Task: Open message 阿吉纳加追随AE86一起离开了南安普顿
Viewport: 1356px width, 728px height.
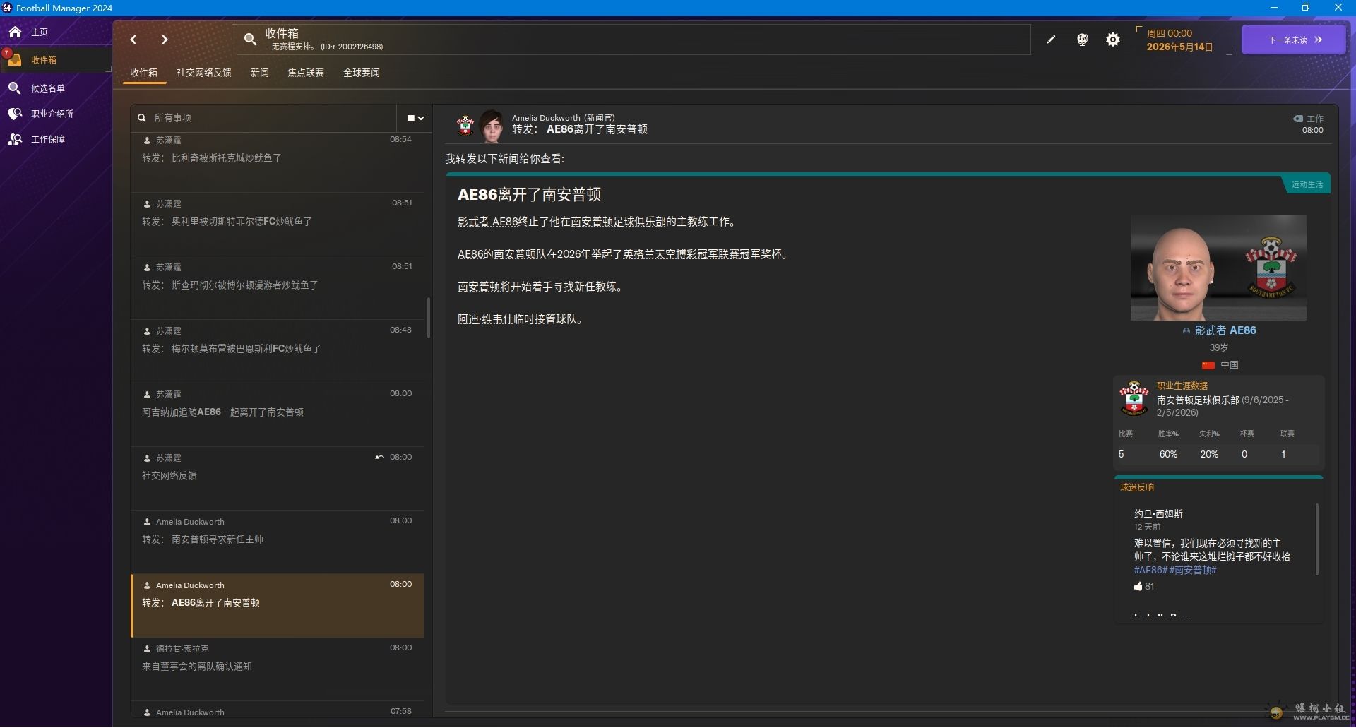Action: coord(277,415)
